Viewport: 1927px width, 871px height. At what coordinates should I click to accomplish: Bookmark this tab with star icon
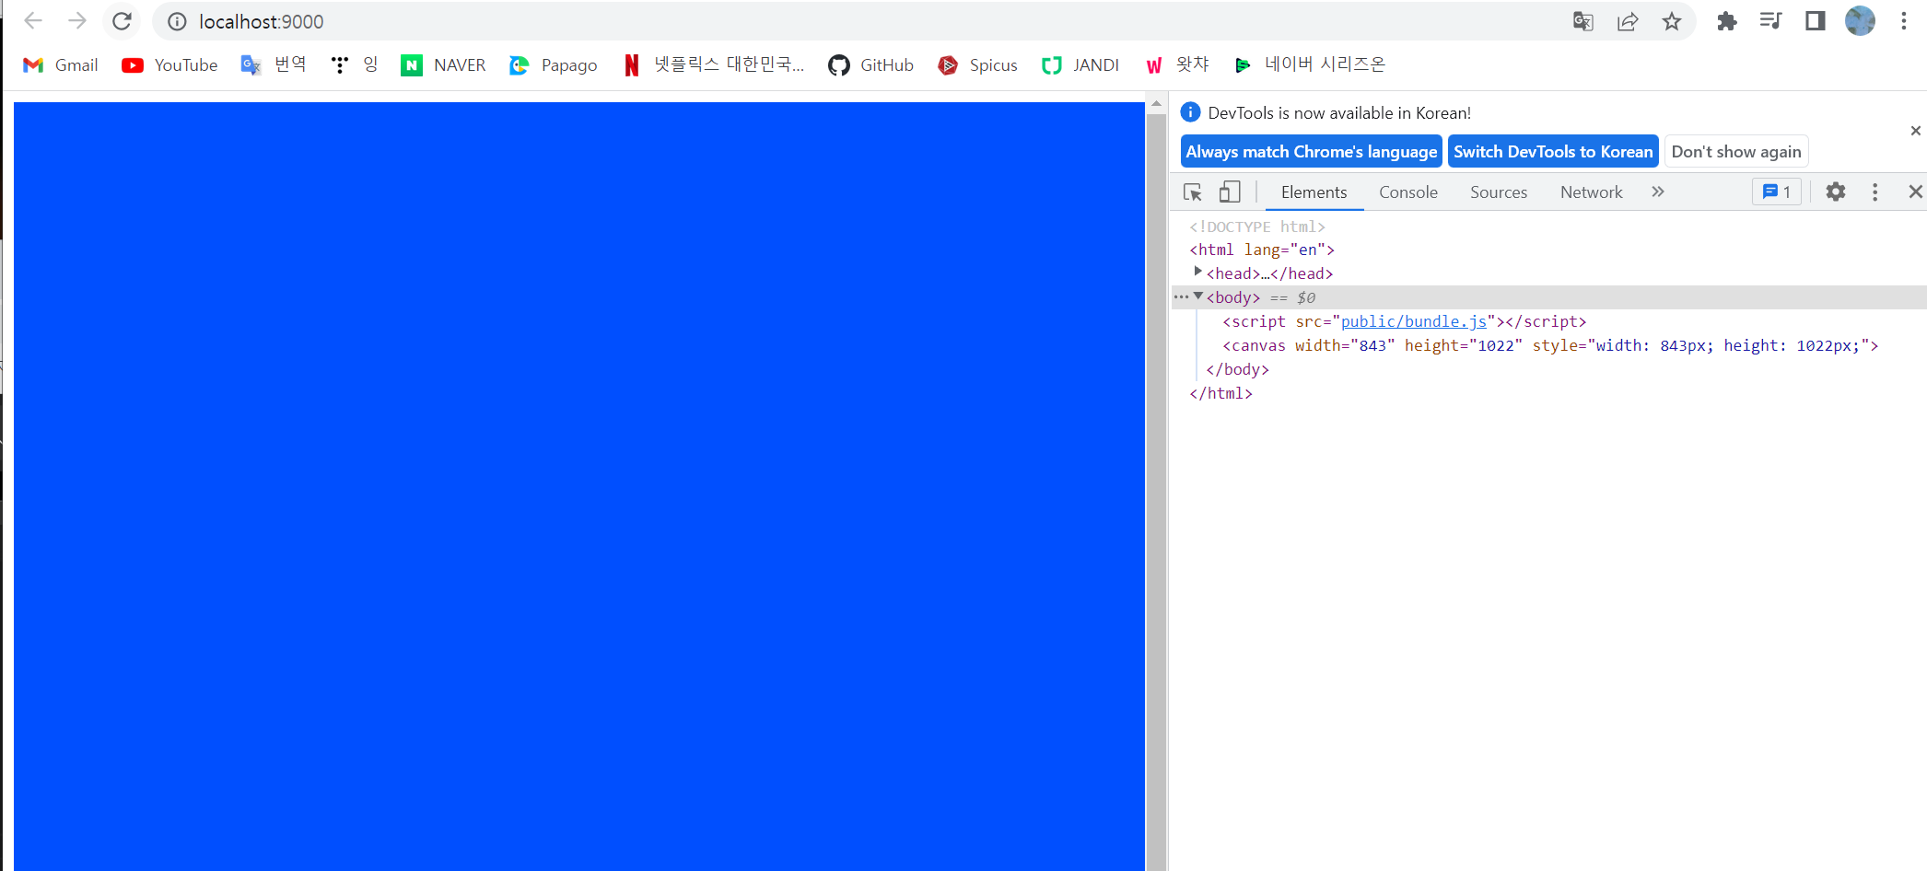coord(1672,21)
